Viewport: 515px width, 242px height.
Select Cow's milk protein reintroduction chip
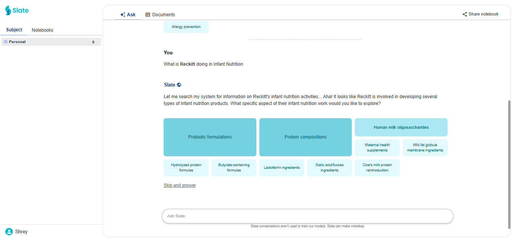[377, 168]
